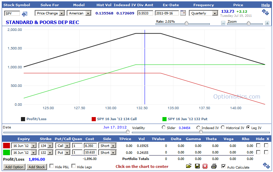
Task: Select the Slider volatility radio button
Action: coord(163,127)
